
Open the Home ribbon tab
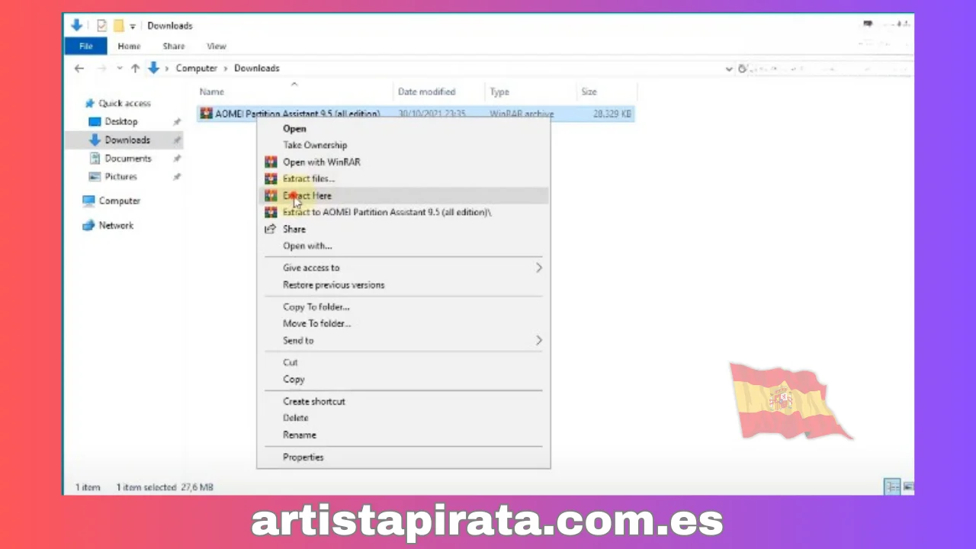click(x=129, y=46)
